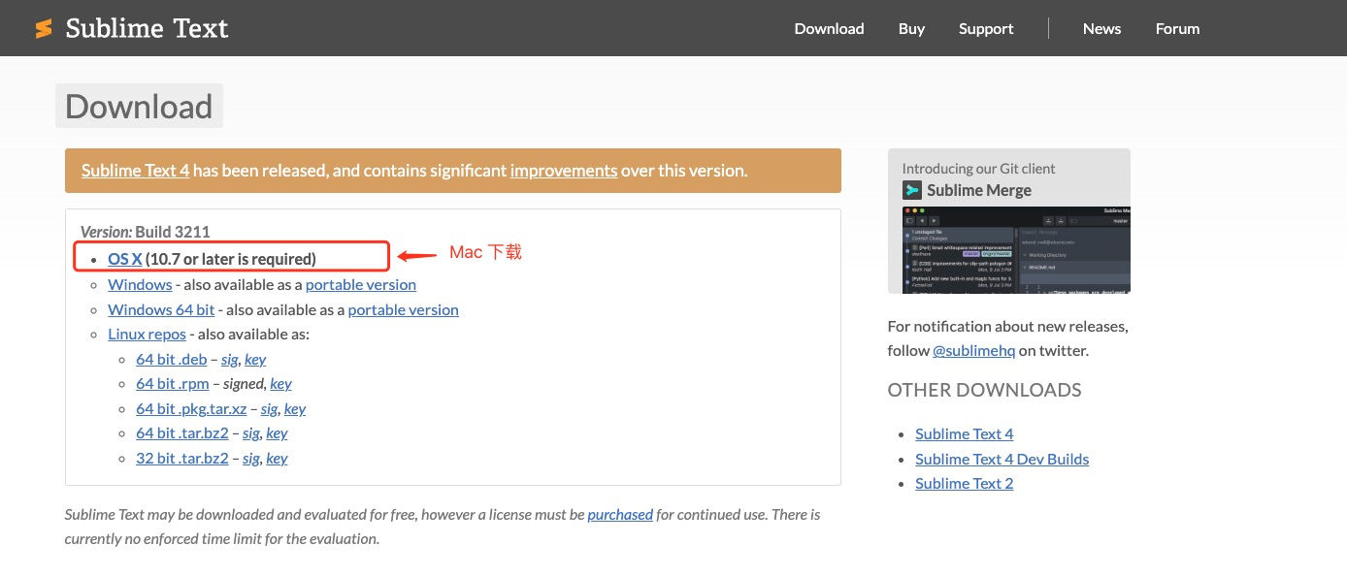Open key link for 64 bit .pkg.tar.xz

(x=295, y=408)
